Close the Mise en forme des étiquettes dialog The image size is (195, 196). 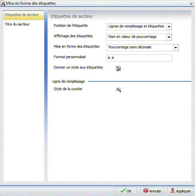(x=191, y=4)
